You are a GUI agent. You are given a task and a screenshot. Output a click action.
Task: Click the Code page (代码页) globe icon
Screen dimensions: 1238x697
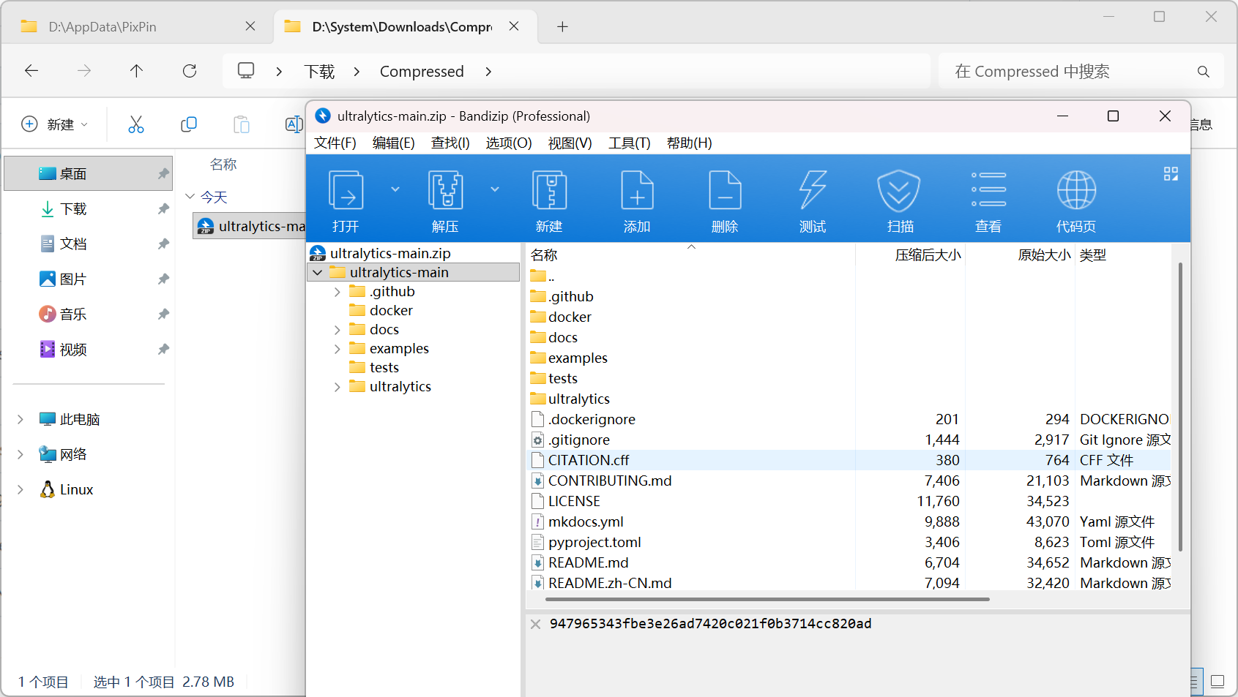(1076, 192)
